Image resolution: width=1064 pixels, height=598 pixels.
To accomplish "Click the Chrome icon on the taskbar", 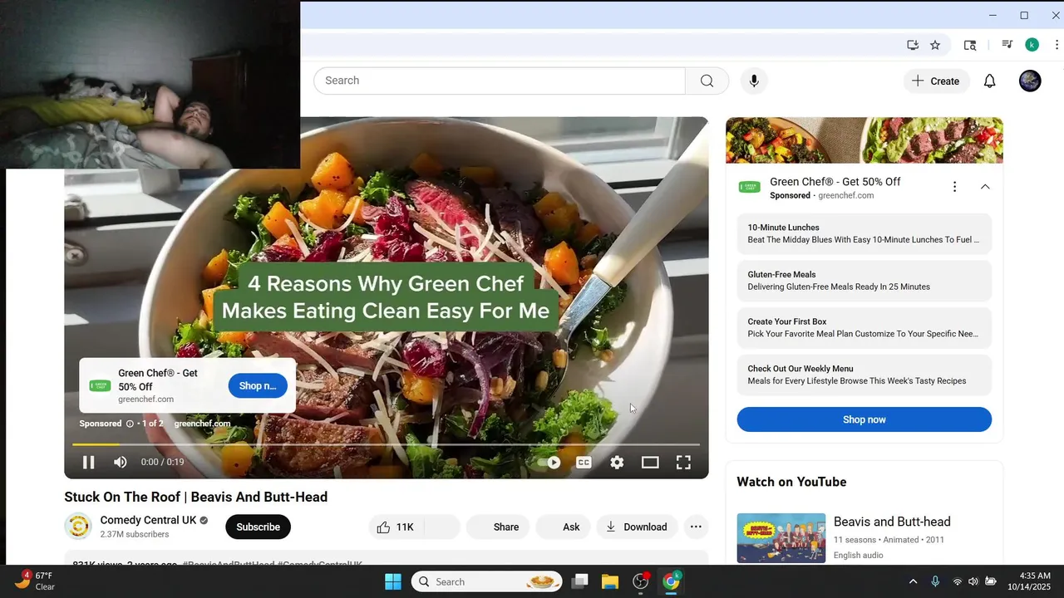I will [x=671, y=581].
